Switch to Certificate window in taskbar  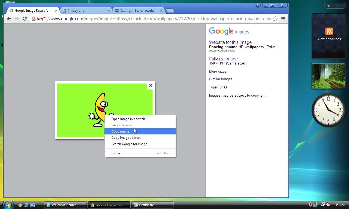[x=153, y=205]
